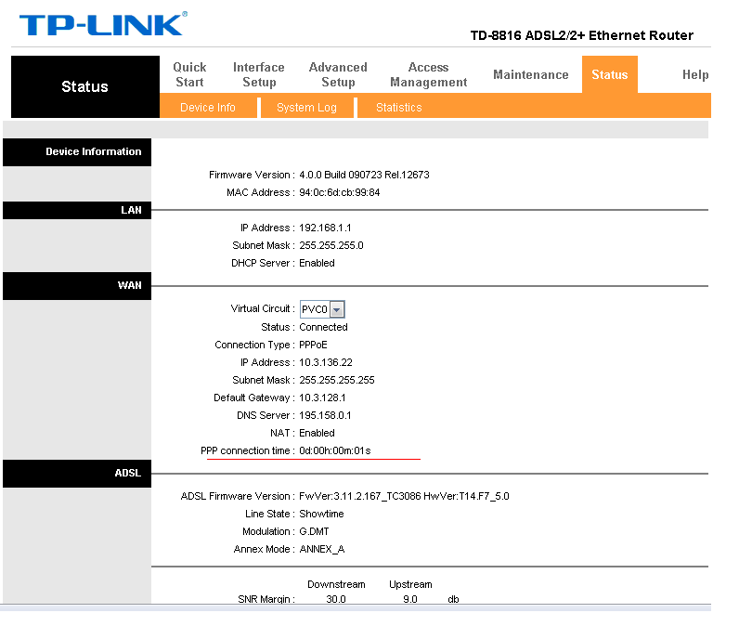
Task: Click LAN subnet mask 255.255.255.0
Action: 331,245
